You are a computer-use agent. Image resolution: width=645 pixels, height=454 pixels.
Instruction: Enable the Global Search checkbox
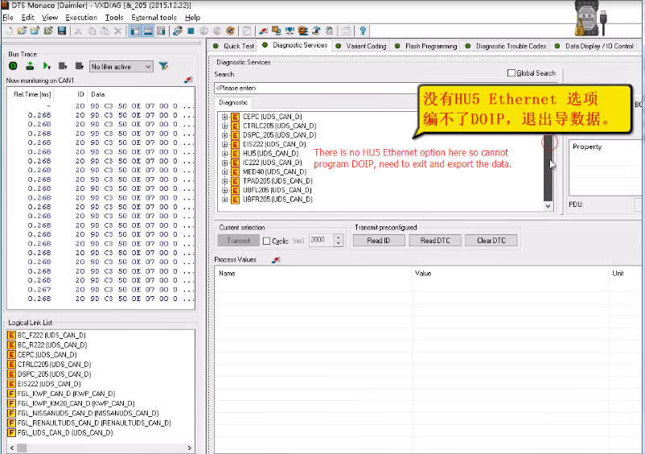click(511, 73)
